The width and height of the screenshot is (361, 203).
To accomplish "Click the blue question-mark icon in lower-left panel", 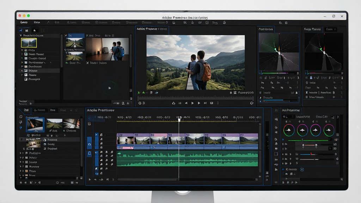I will click(21, 127).
